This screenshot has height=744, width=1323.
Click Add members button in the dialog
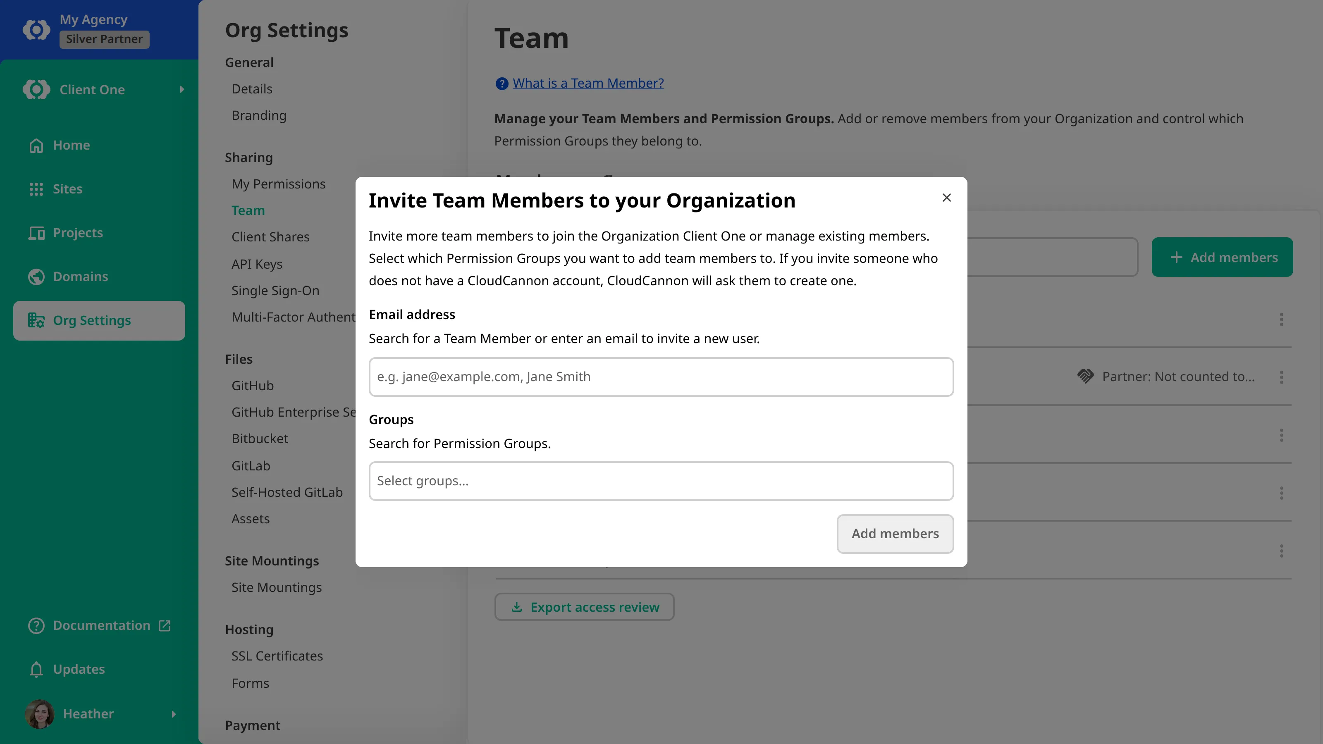tap(895, 534)
